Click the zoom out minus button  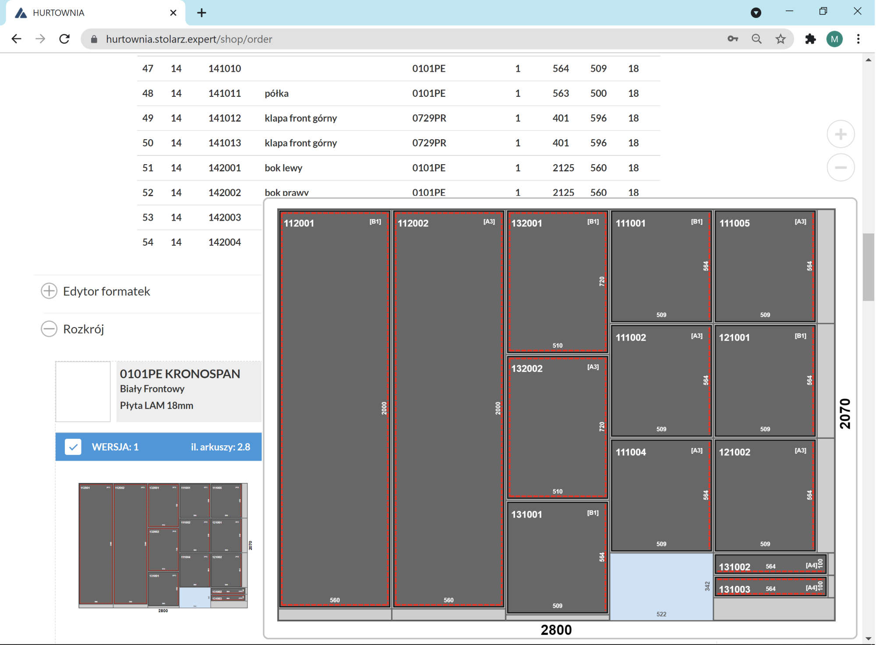pyautogui.click(x=840, y=167)
